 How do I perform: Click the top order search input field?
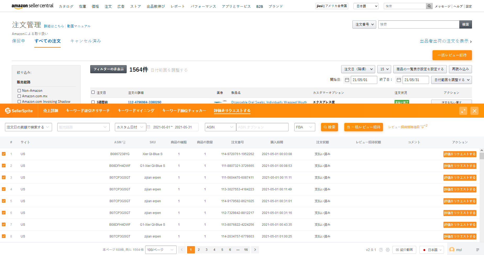click(419, 24)
